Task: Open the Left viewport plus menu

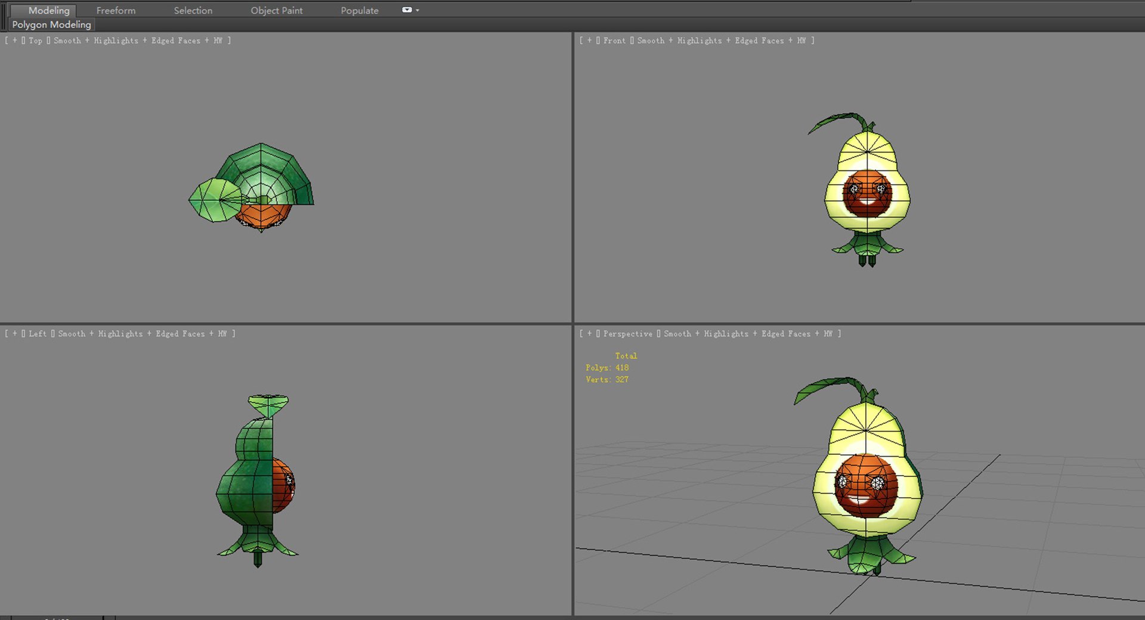Action: tap(15, 334)
